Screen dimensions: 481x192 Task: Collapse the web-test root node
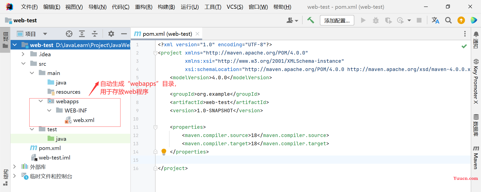point(15,45)
